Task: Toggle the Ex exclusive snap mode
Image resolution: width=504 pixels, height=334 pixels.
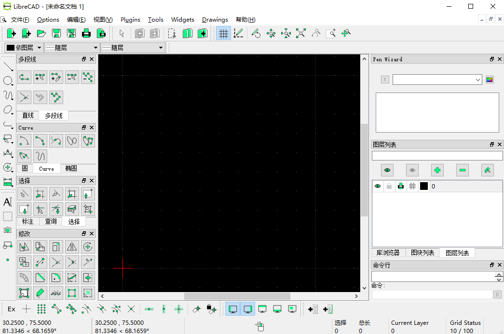Action: (12, 309)
